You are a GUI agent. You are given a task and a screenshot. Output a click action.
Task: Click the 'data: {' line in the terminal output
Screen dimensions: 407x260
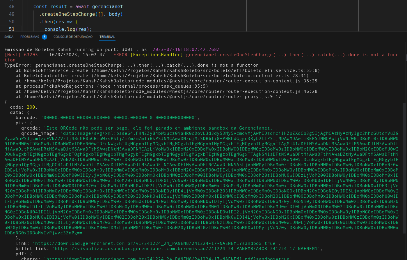20,112
